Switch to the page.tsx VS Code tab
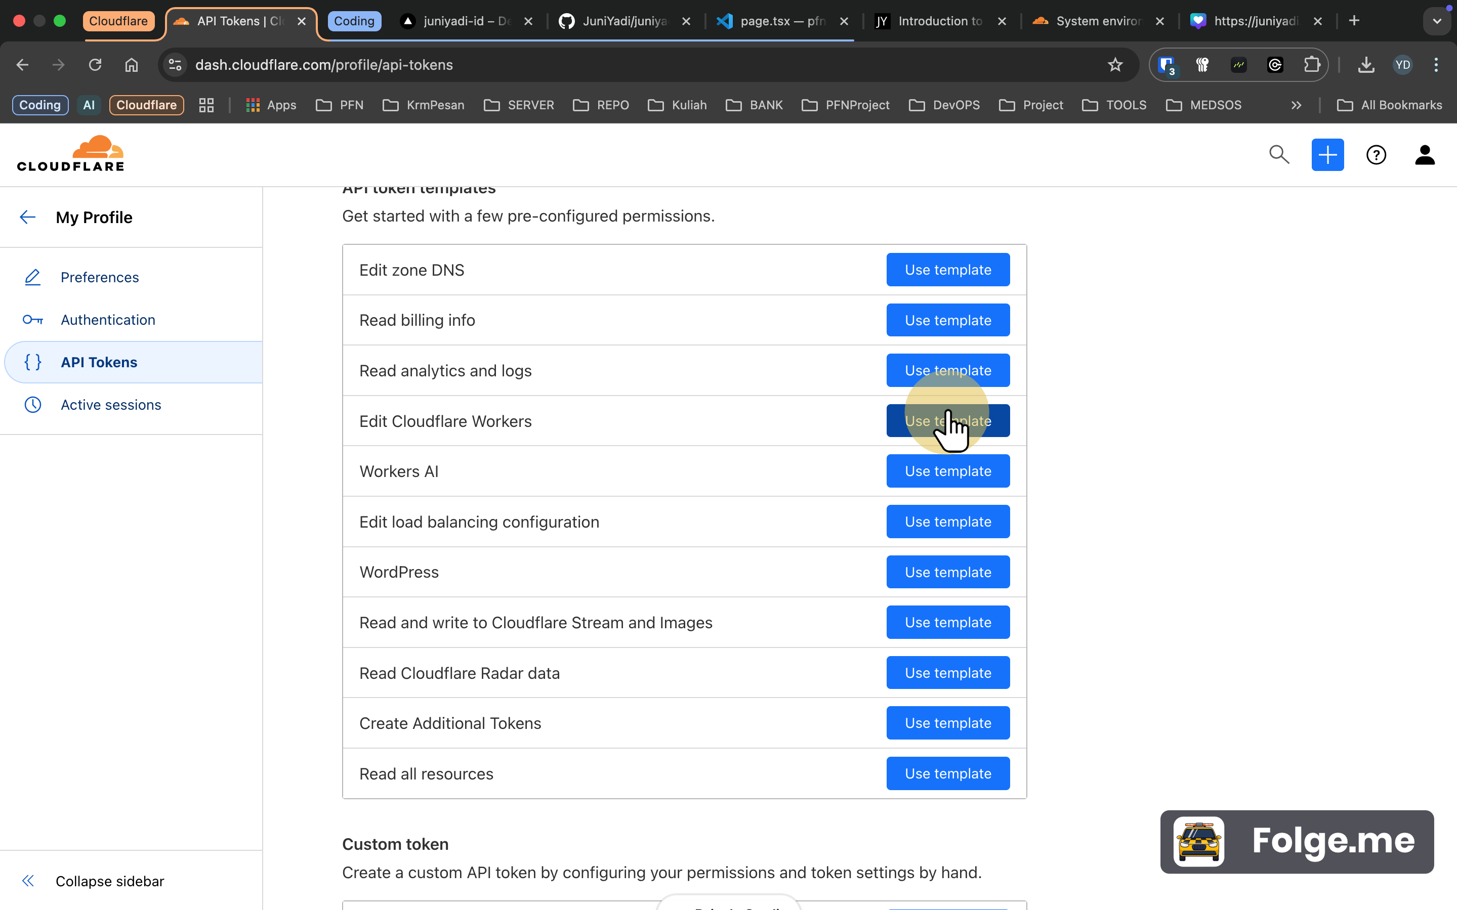The width and height of the screenshot is (1457, 910). (x=783, y=21)
